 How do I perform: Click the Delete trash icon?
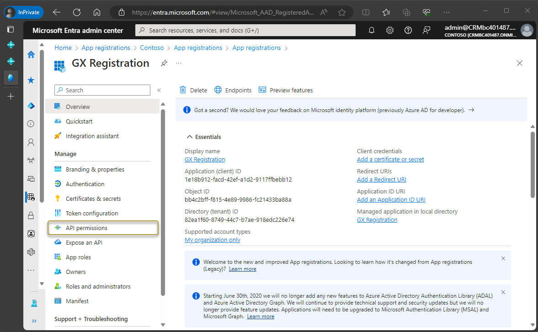[183, 90]
